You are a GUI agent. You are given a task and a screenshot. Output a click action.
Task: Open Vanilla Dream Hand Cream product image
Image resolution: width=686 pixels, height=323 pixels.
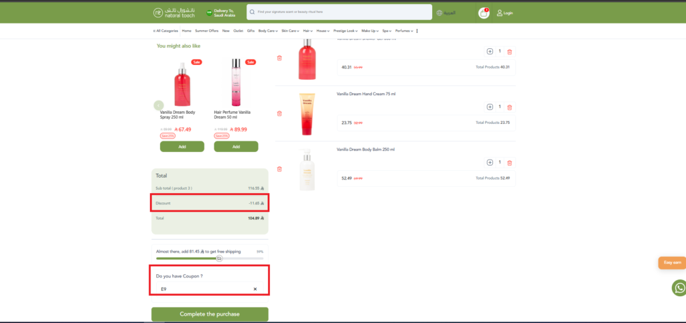click(x=307, y=114)
